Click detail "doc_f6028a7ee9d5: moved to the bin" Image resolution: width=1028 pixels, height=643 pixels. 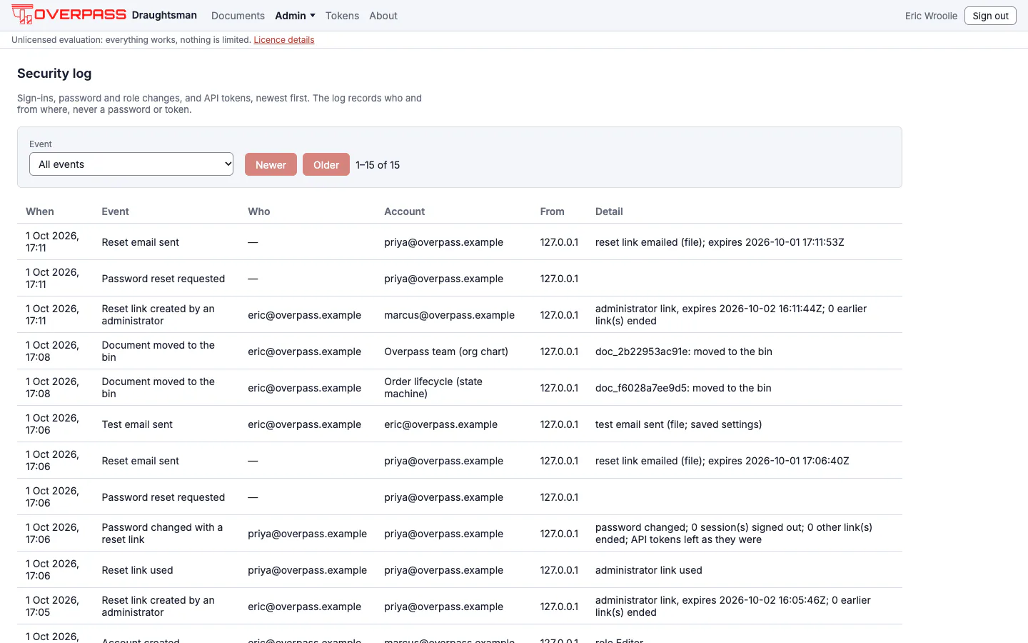[683, 388]
